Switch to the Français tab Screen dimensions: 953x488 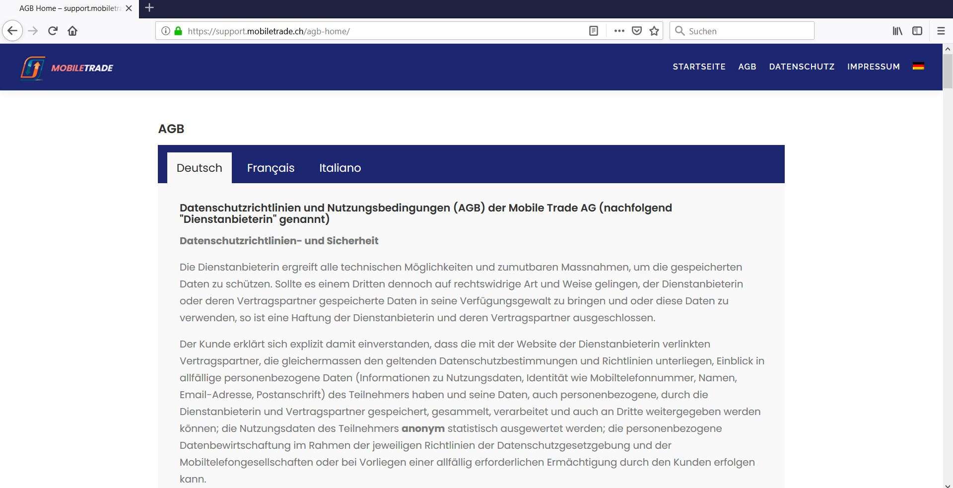pos(271,168)
